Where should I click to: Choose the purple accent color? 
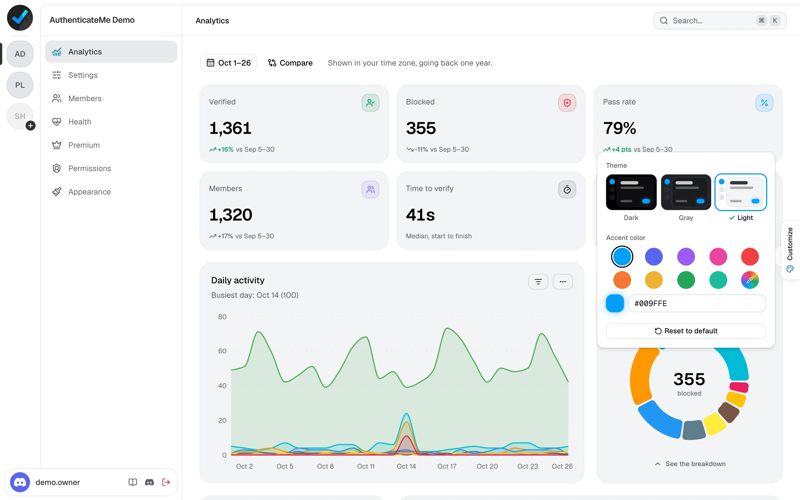tap(686, 257)
